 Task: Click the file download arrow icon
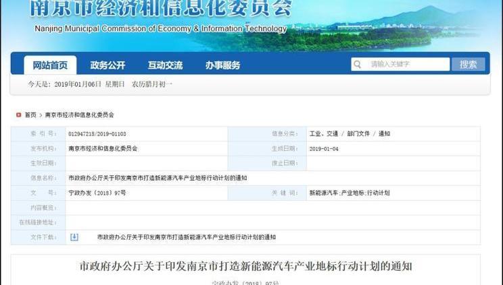[x=74, y=237]
